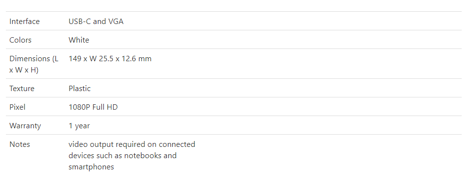Select the 1080P Full HD value

pyautogui.click(x=93, y=107)
